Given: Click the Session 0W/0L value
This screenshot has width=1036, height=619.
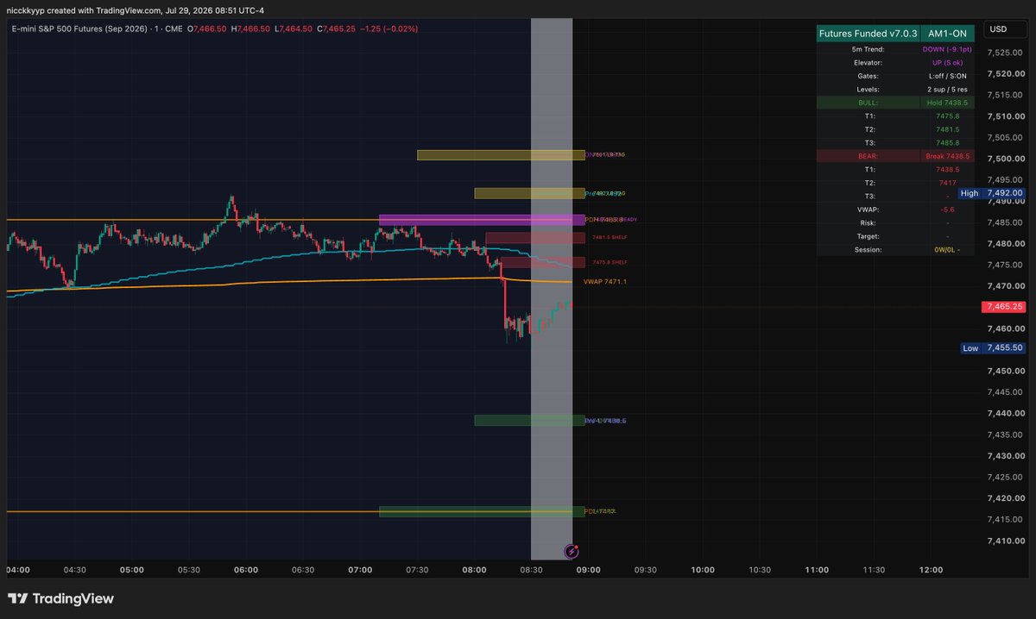Looking at the screenshot, I should [947, 249].
